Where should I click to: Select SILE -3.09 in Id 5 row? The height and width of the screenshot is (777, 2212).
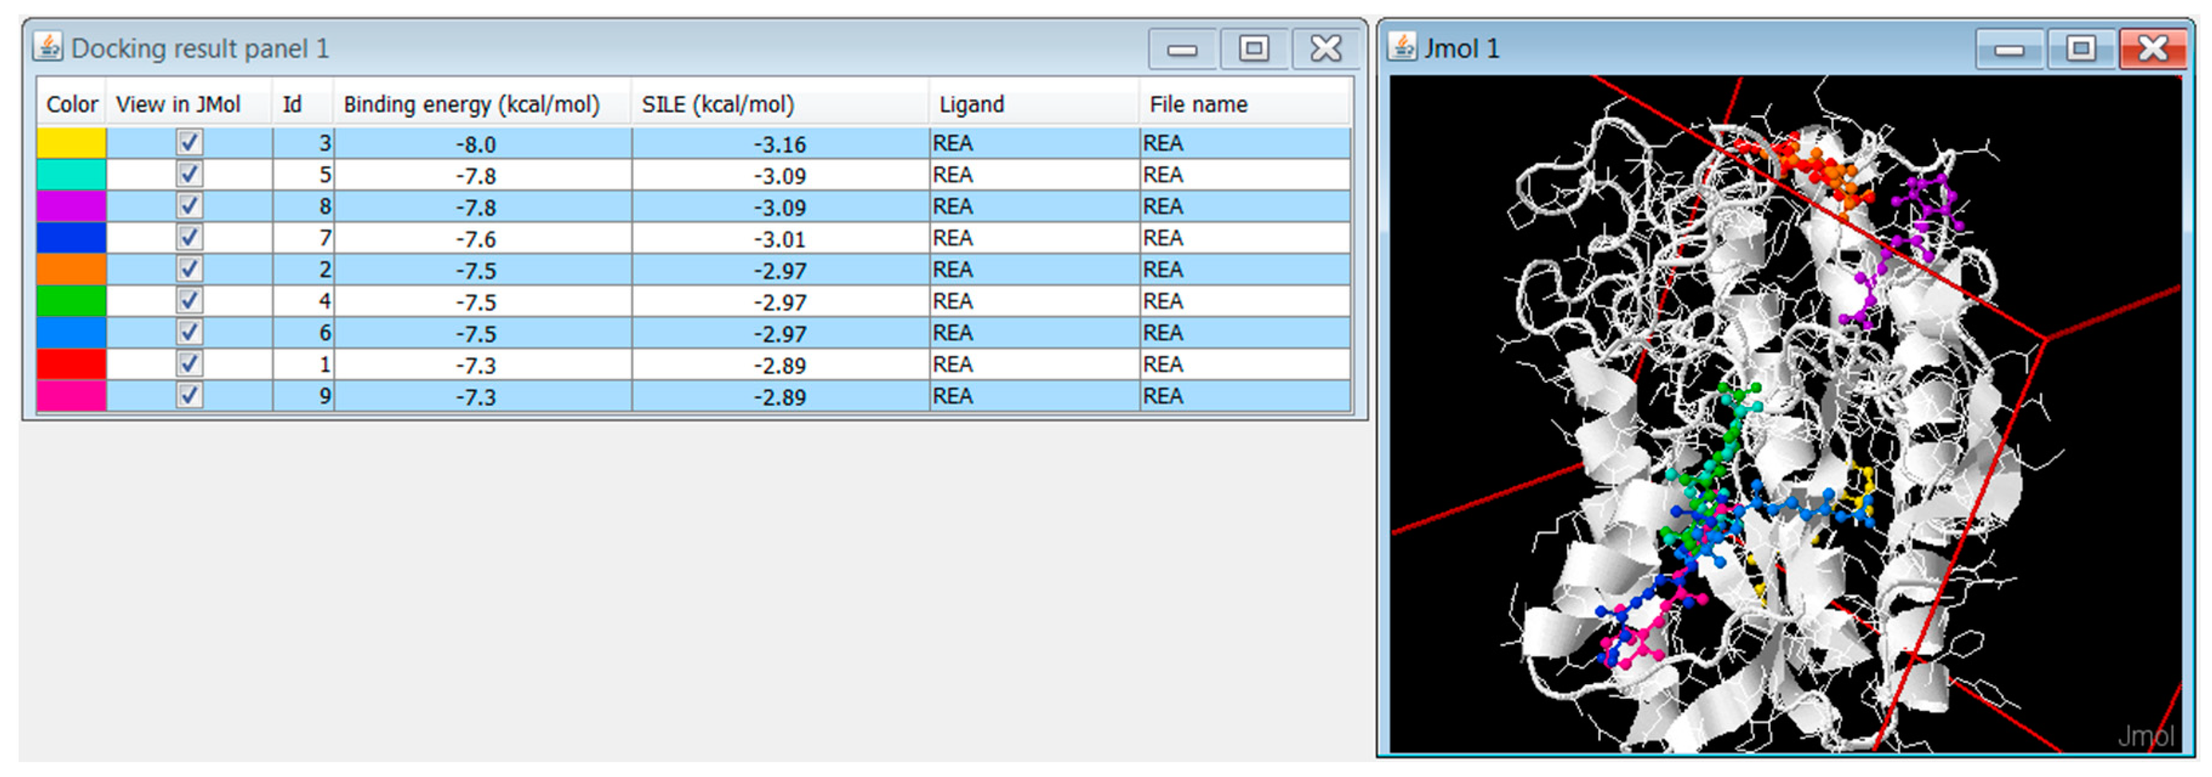click(781, 174)
